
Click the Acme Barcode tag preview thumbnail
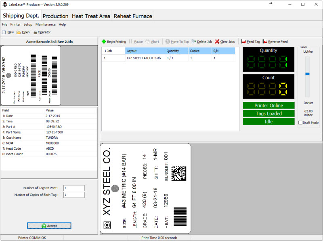pyautogui.click(x=31, y=75)
